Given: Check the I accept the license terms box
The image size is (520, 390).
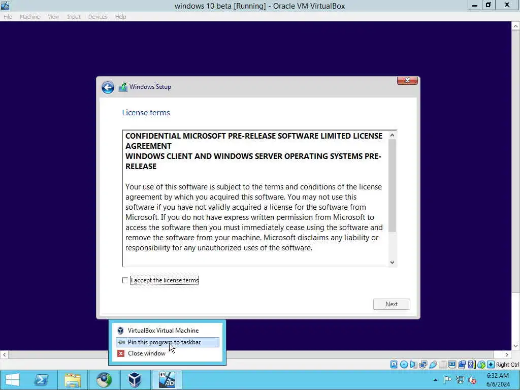Looking at the screenshot, I should tap(125, 280).
